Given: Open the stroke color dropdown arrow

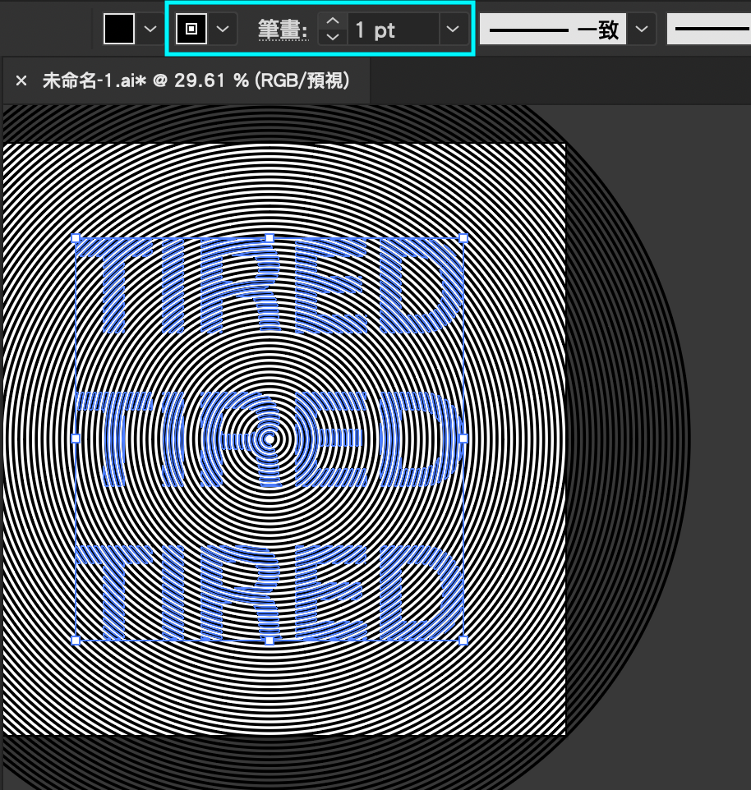Looking at the screenshot, I should tap(223, 29).
